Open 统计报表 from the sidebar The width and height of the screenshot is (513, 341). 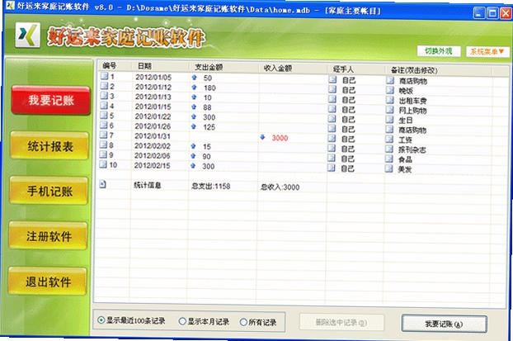(49, 146)
